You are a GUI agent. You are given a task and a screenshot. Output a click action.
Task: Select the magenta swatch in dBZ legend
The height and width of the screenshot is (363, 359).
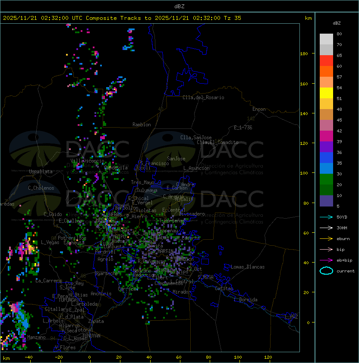coord(326,136)
